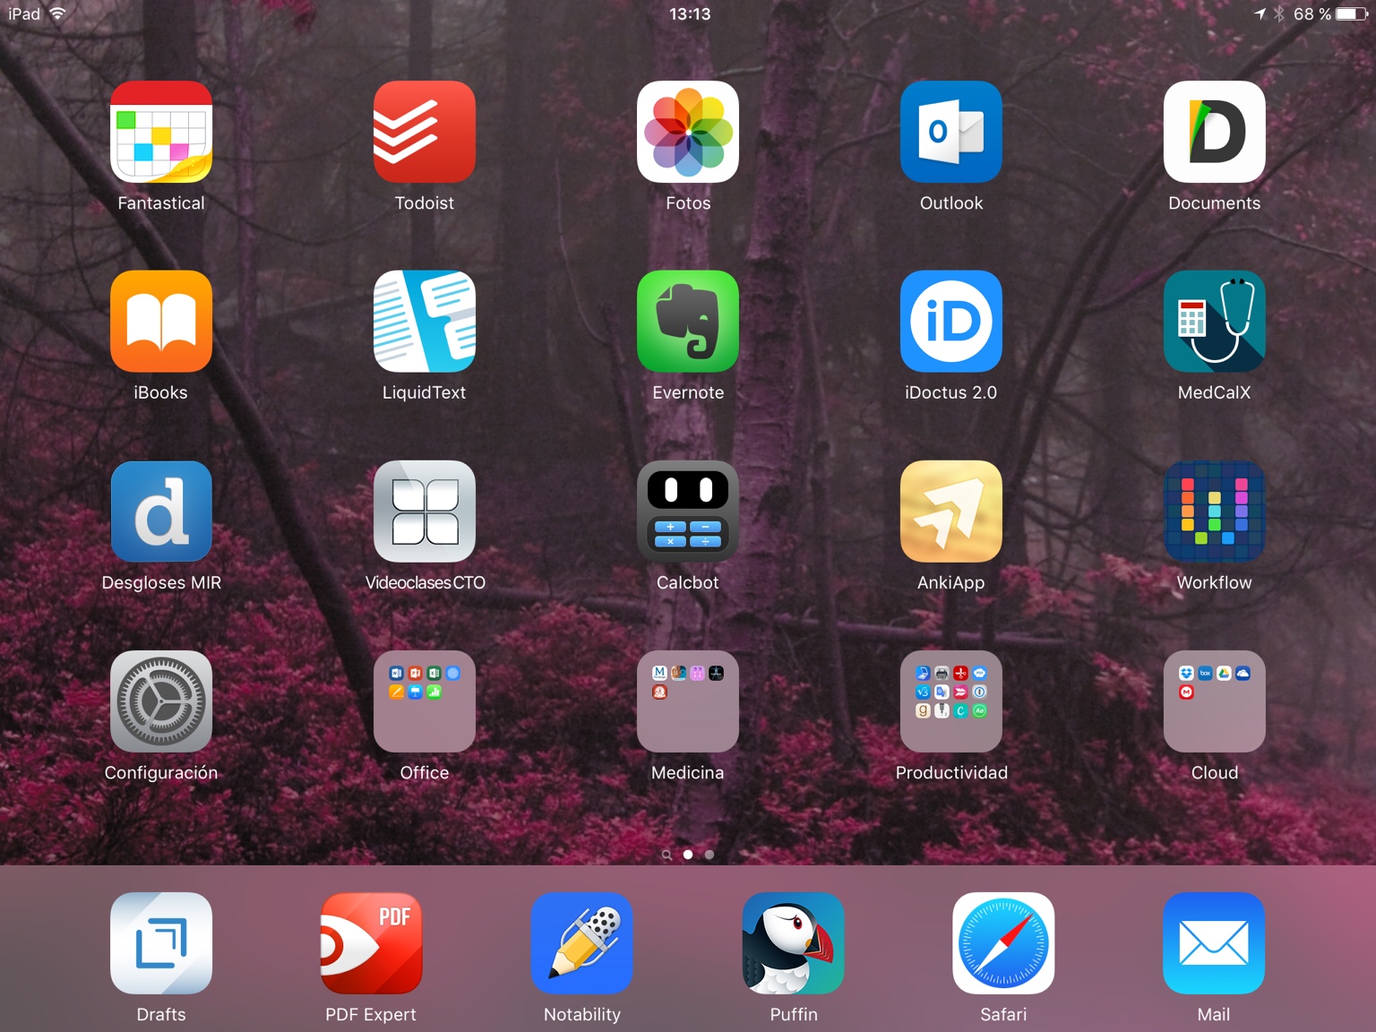Launch Desgloses MIR
This screenshot has height=1032, width=1376.
click(161, 512)
